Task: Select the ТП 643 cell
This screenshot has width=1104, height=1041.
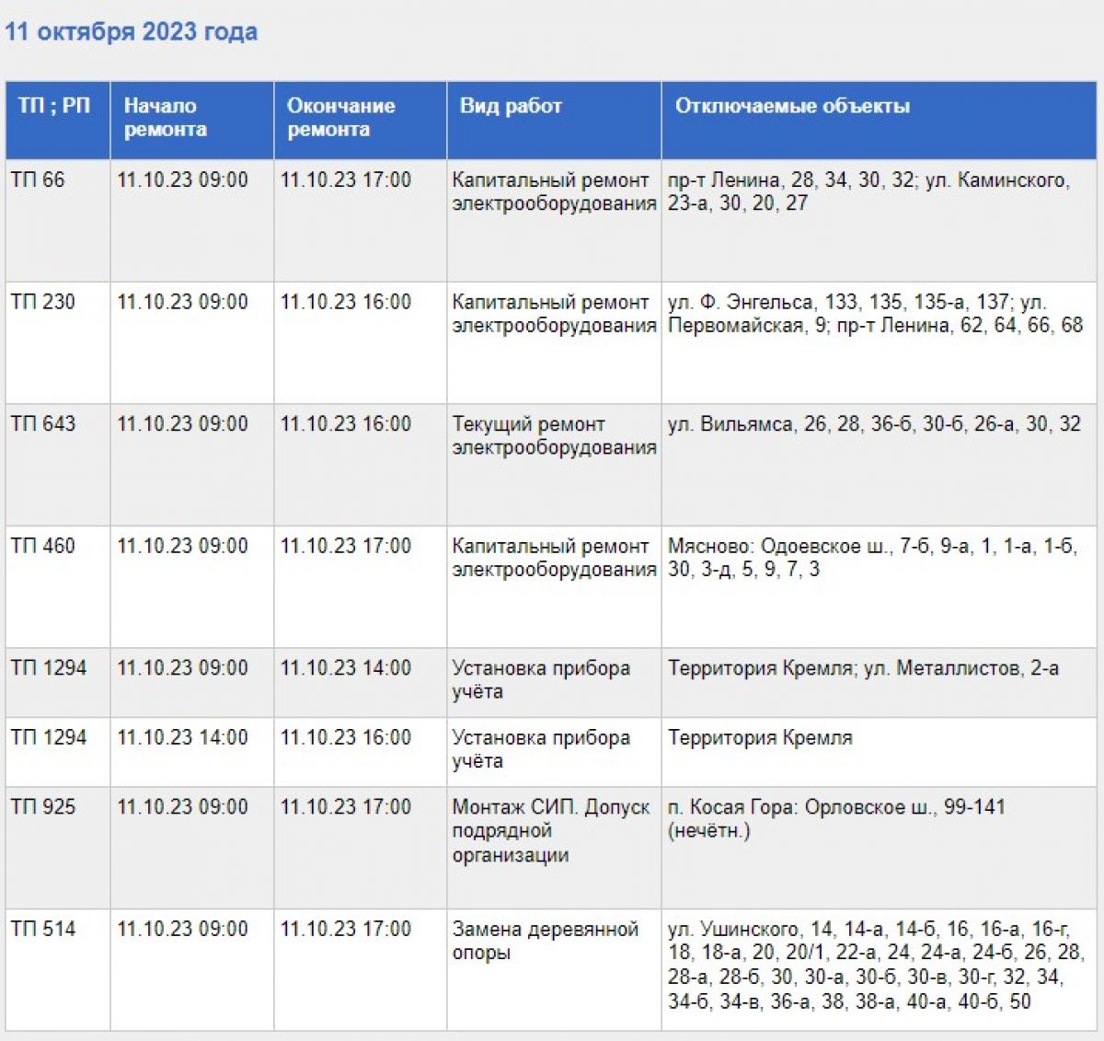Action: coord(58,465)
